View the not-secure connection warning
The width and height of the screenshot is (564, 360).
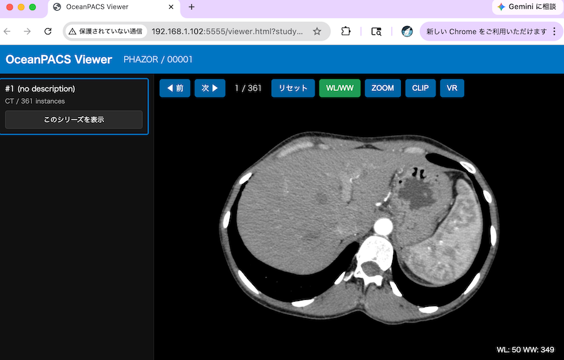[x=106, y=31]
